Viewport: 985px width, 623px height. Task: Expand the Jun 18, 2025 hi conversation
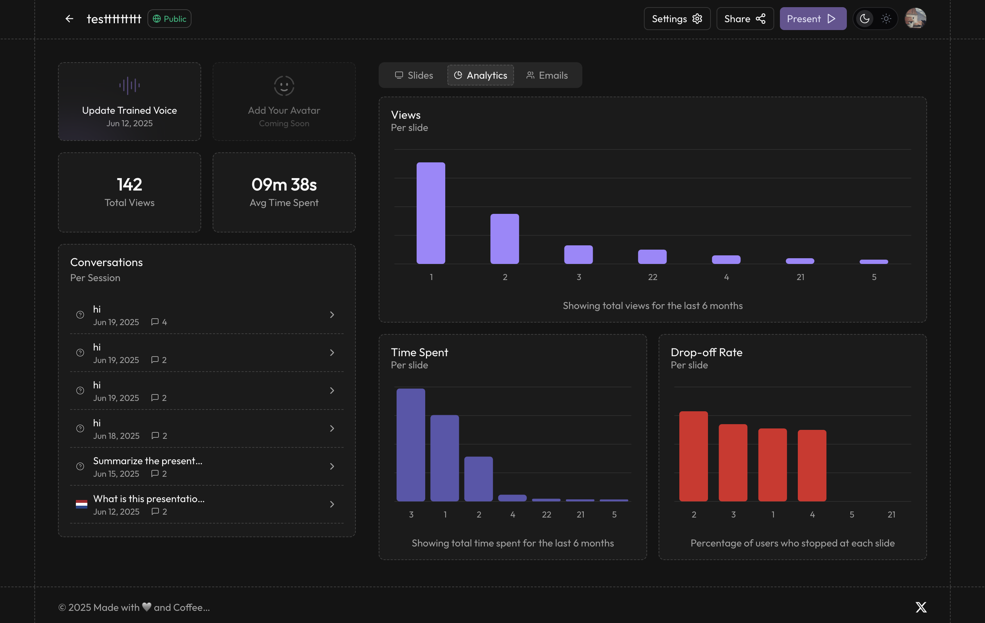pyautogui.click(x=332, y=428)
